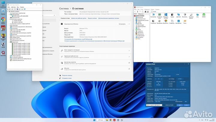This screenshot has width=216, height=122.
Task: Open the Мультимедиа icon in AIDA64 pane
Action: pyautogui.click(x=185, y=15)
